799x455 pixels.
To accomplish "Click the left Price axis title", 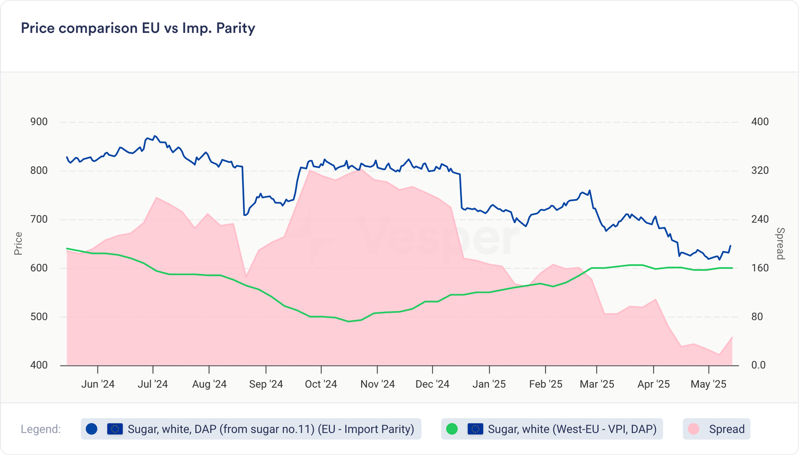I will tap(18, 243).
